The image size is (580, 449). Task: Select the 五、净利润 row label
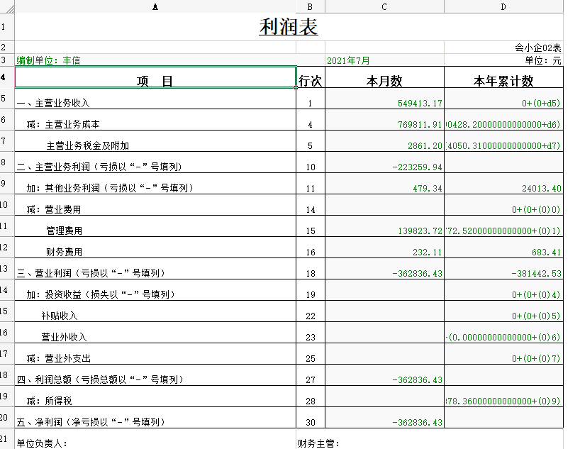(x=155, y=418)
